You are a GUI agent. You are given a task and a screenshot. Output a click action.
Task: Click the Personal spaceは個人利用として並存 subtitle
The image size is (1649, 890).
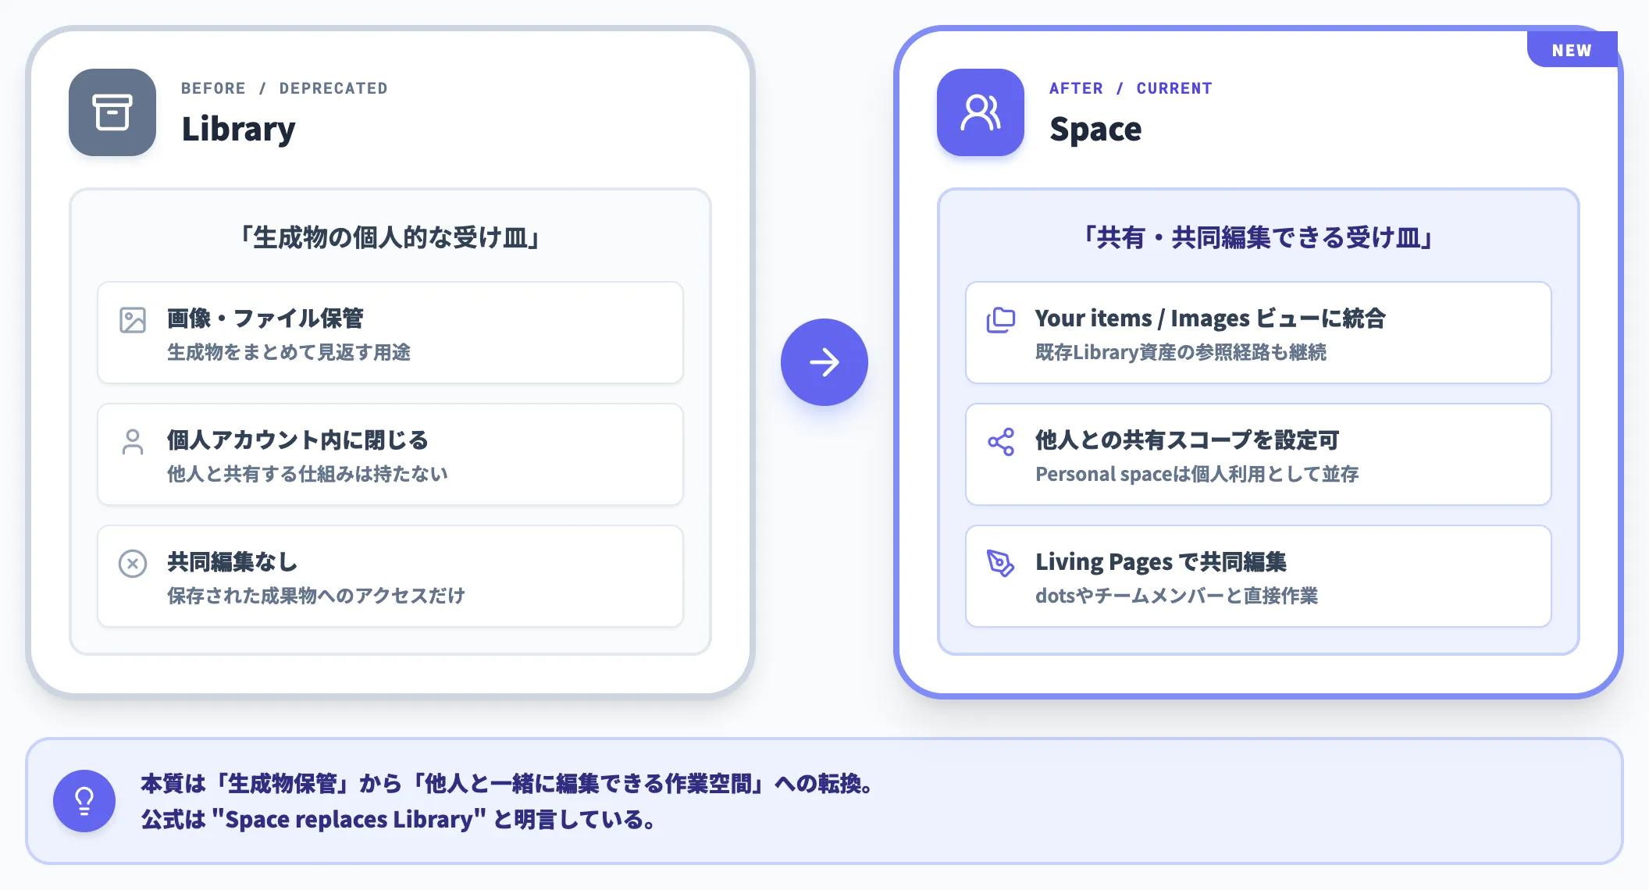tap(1197, 474)
